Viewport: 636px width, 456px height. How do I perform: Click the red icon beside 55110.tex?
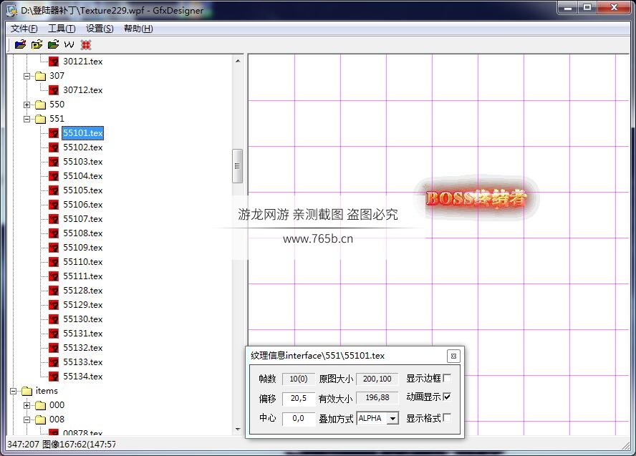(54, 262)
